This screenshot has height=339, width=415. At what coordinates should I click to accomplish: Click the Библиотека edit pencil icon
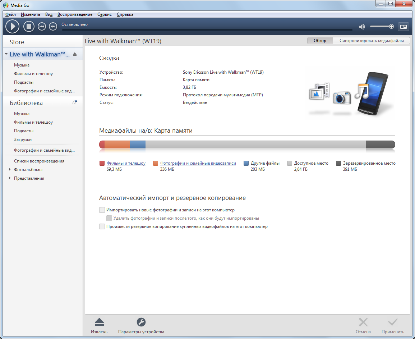[75, 102]
